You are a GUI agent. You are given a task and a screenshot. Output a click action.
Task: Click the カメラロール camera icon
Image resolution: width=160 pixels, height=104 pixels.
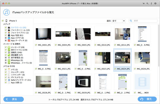coord(9,28)
